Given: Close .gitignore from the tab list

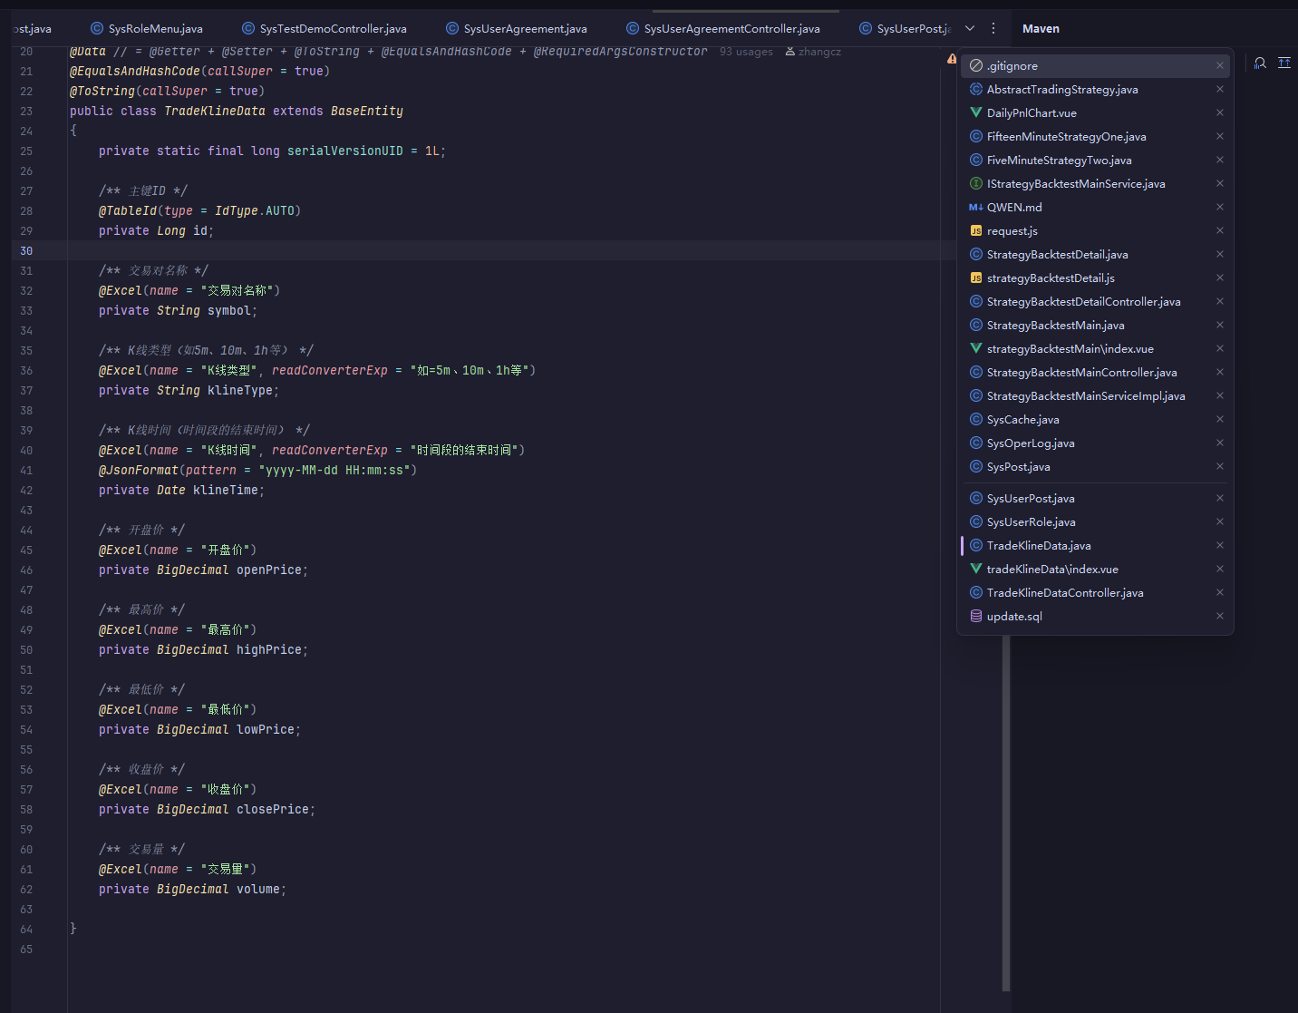Looking at the screenshot, I should pos(1220,66).
